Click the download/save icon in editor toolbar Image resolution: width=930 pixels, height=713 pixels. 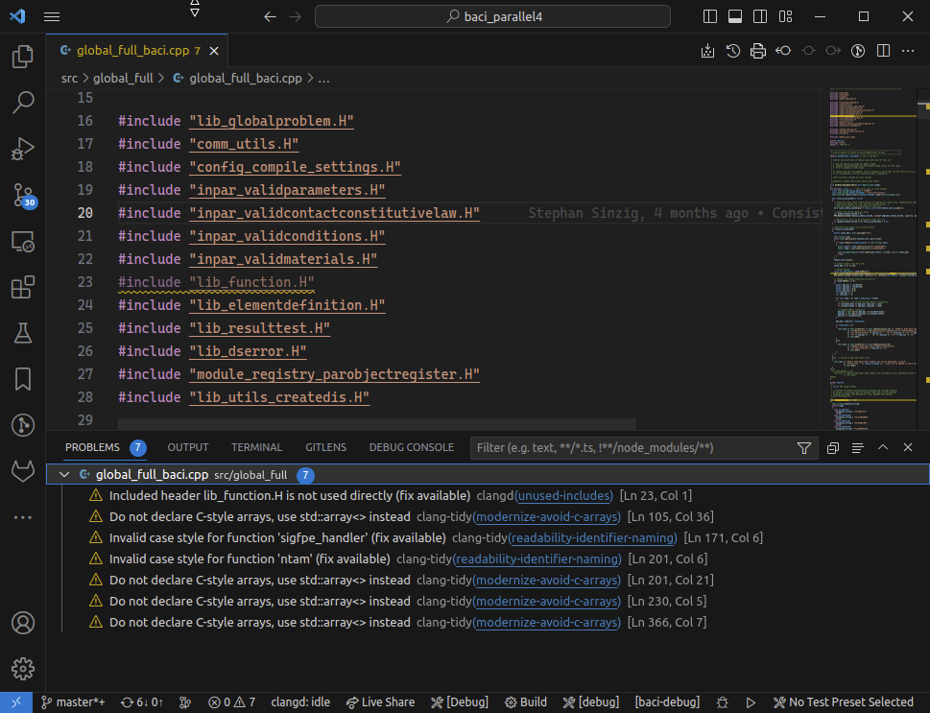(707, 51)
